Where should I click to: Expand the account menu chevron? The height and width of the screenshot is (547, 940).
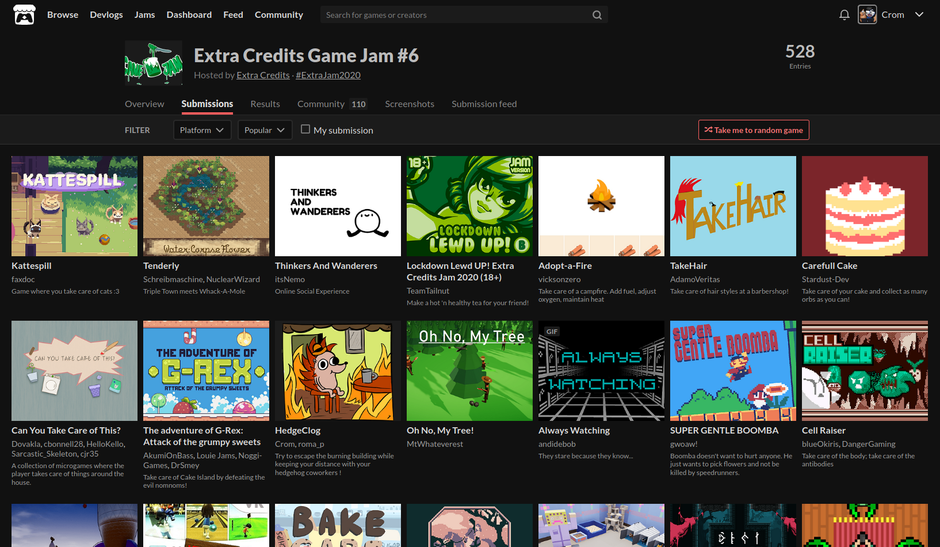(919, 14)
